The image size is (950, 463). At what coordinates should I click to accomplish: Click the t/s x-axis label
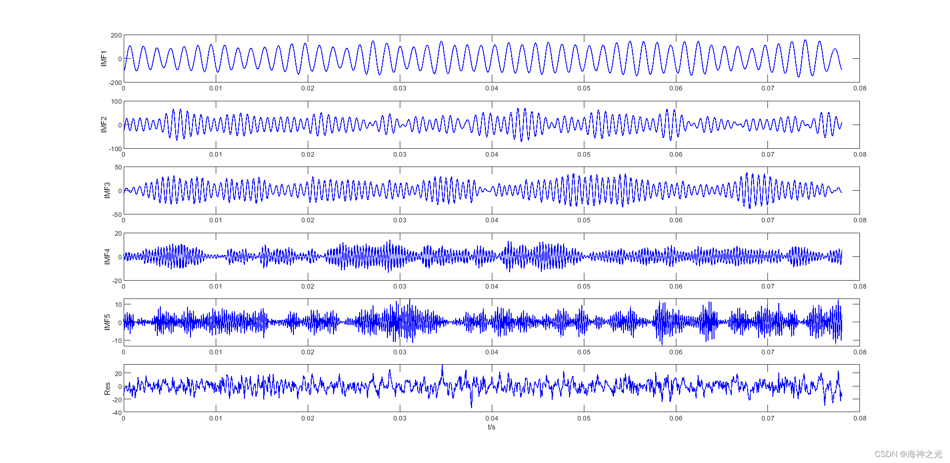pos(491,427)
